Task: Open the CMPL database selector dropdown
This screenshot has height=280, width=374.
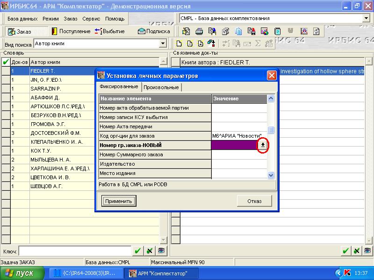Action: pyautogui.click(x=366, y=19)
